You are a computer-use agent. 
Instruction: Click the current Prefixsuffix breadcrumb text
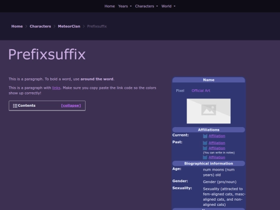click(97, 26)
